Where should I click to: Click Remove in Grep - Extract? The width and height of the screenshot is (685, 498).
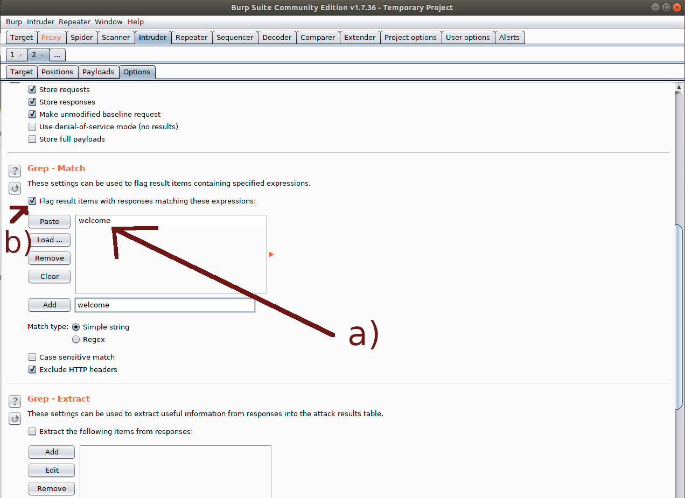[52, 488]
